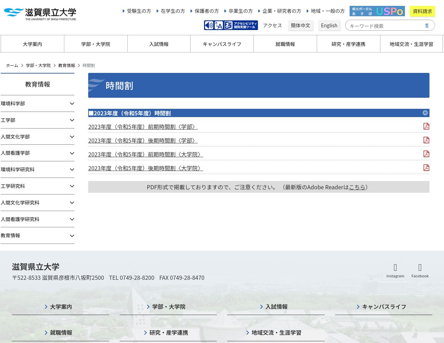Open PDF icon for 後期時間割〈学部〉
The image size is (444, 343).
[426, 140]
